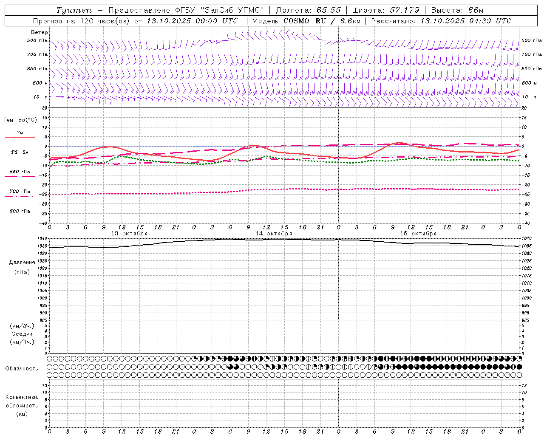Click the (км) unit under convective cloud label

pos(22,414)
